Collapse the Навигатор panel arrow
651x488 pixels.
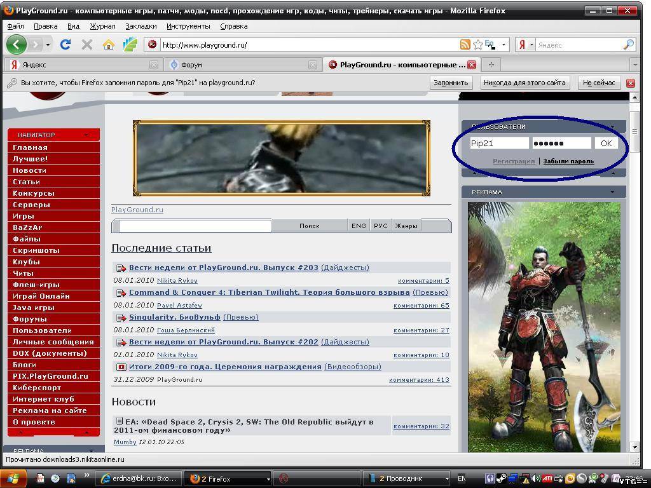coord(86,135)
